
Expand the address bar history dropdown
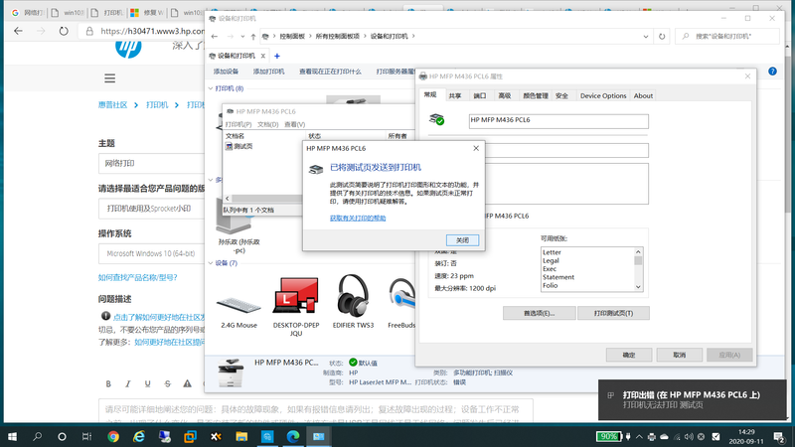(645, 37)
